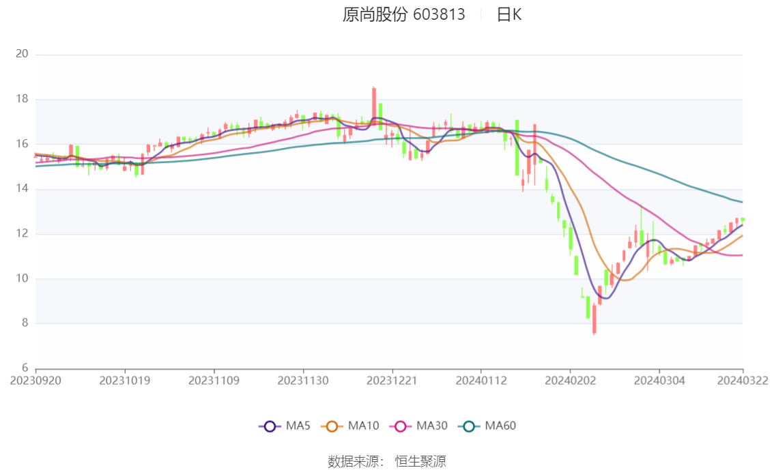Click x-axis date label 20231221
The height and width of the screenshot is (470, 774).
pos(392,381)
